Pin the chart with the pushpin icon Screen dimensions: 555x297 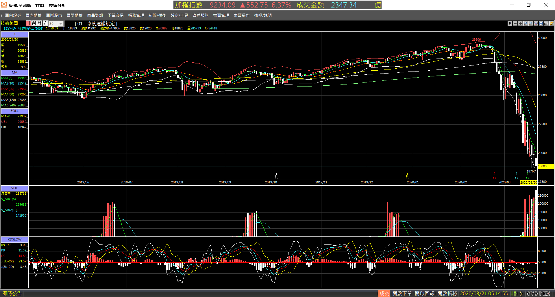pos(510,23)
